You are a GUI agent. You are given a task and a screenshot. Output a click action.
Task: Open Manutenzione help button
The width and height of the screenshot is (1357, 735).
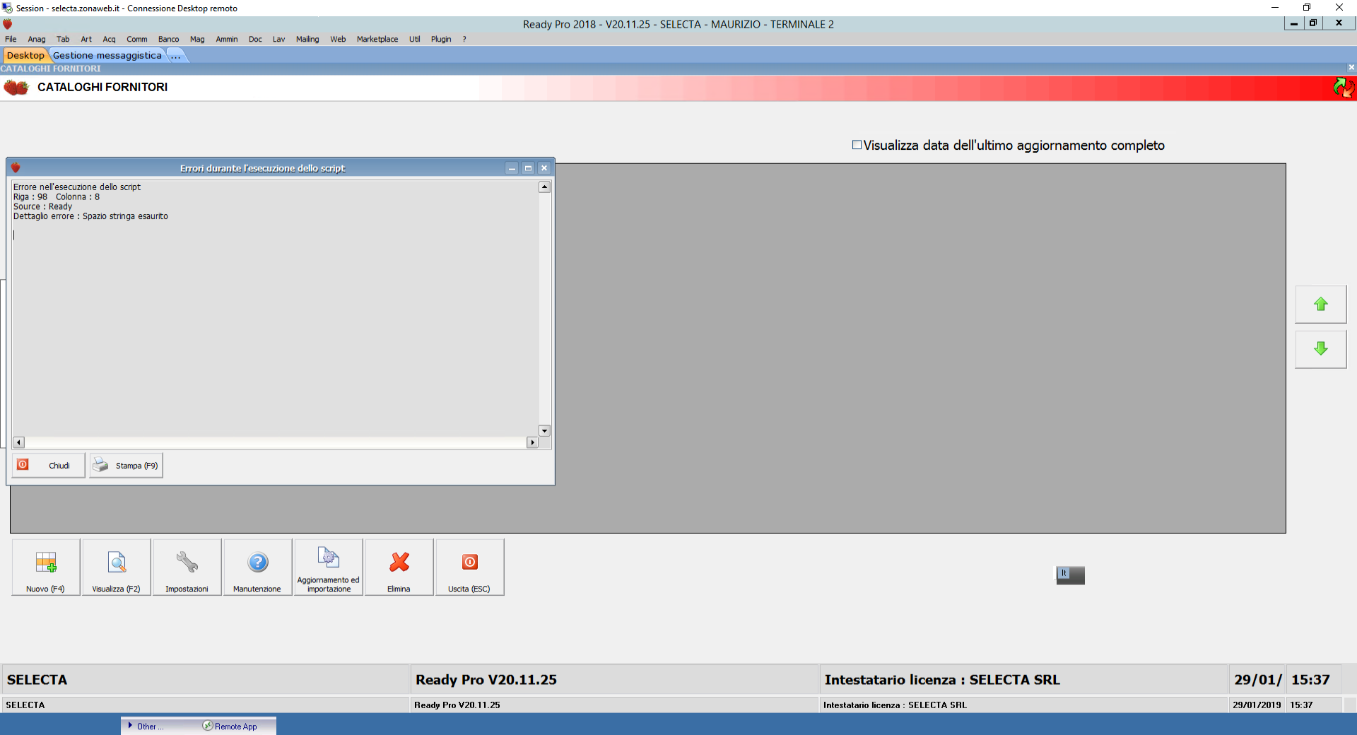pos(258,568)
